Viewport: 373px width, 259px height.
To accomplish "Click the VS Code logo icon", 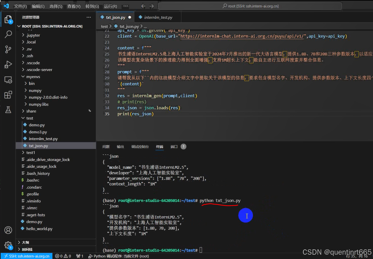I will pyautogui.click(x=6, y=6).
